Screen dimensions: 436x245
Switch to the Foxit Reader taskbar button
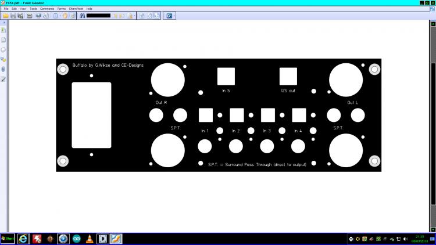[x=116, y=239]
